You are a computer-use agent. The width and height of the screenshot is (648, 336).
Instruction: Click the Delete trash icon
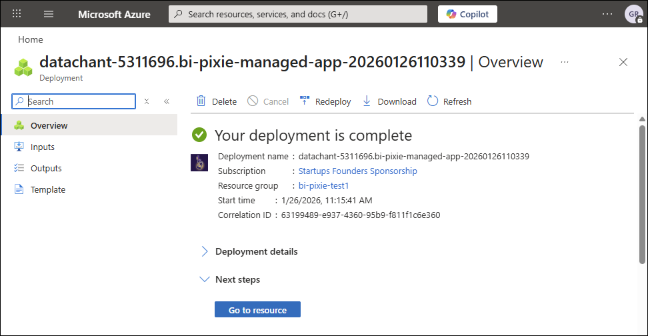201,101
